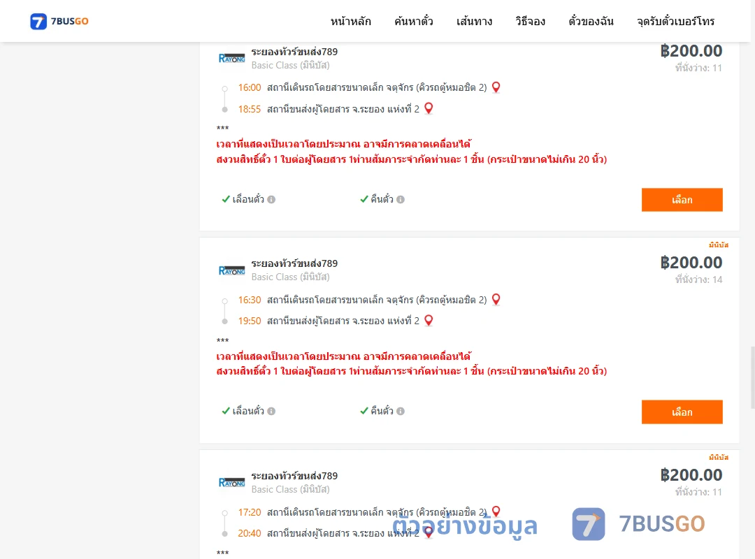Screen dimensions: 755x559
Task: Click info icon beside คืนตั๋ว on 16:30 trip
Action: [401, 411]
